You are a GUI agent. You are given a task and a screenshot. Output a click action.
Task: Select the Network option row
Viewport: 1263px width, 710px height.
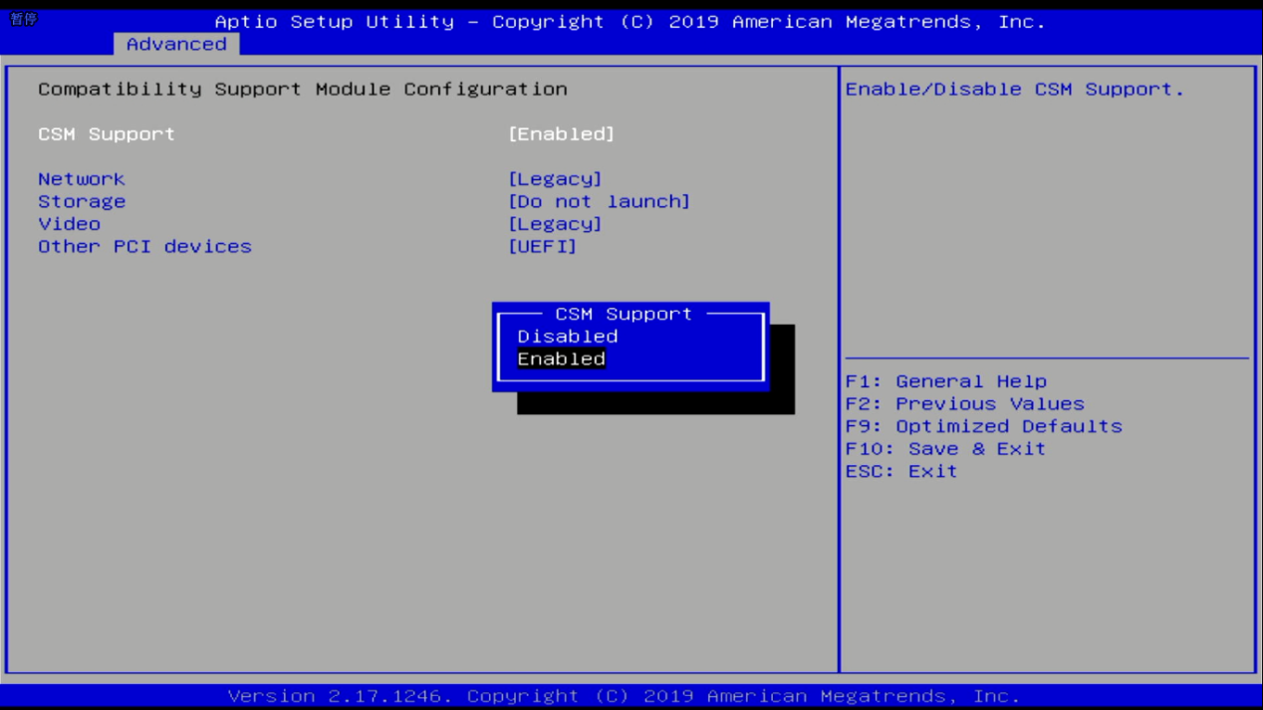click(82, 179)
